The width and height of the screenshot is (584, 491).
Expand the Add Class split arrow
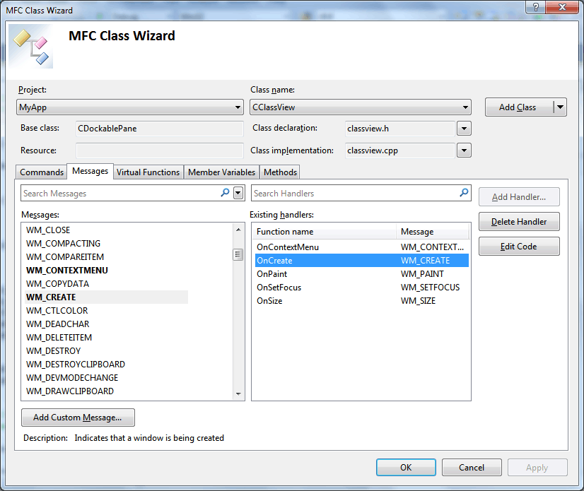(560, 107)
